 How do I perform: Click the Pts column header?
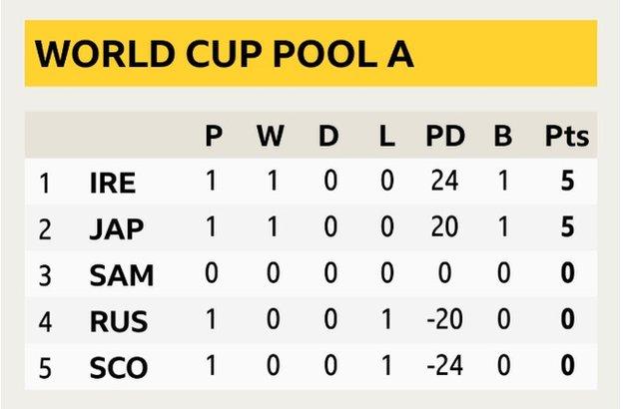566,138
